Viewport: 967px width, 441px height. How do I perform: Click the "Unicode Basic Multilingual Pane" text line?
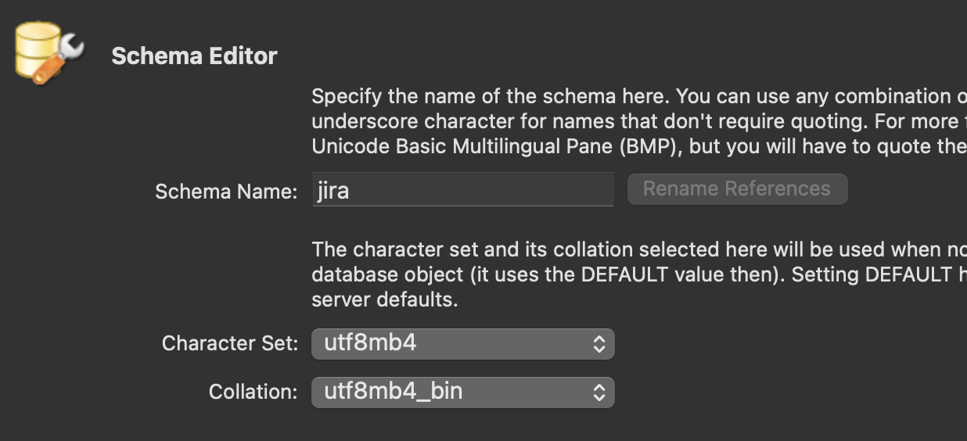[x=639, y=146]
